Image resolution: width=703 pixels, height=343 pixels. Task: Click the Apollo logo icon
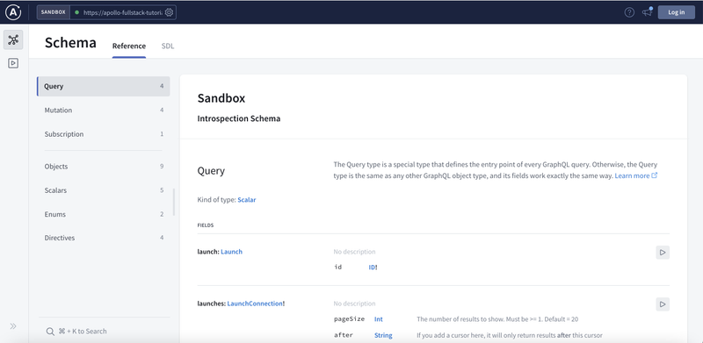point(13,12)
